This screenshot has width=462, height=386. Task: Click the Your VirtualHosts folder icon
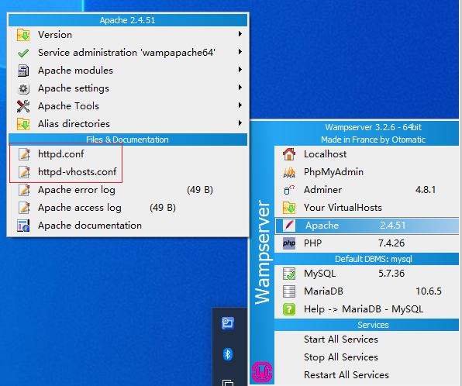[289, 208]
